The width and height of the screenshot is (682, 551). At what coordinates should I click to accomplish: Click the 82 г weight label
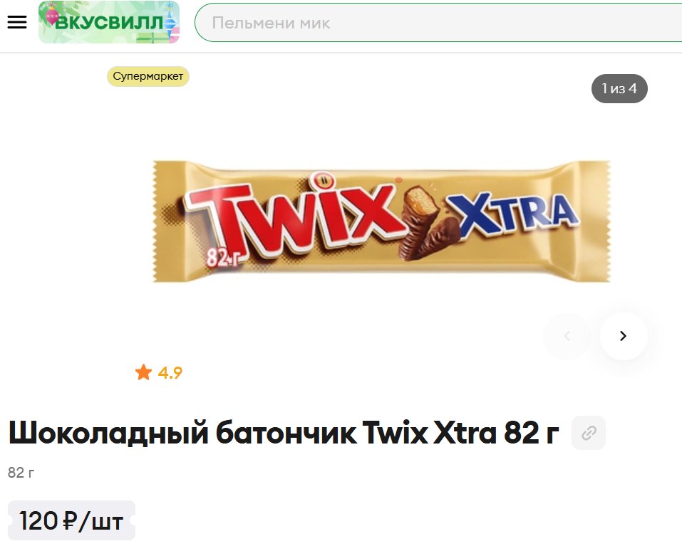click(21, 473)
